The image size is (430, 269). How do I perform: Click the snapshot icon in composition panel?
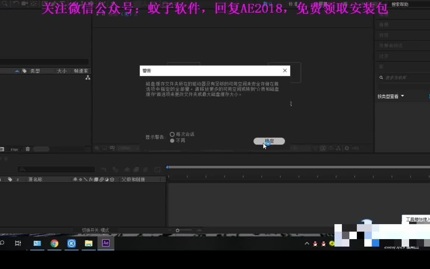click(x=105, y=148)
